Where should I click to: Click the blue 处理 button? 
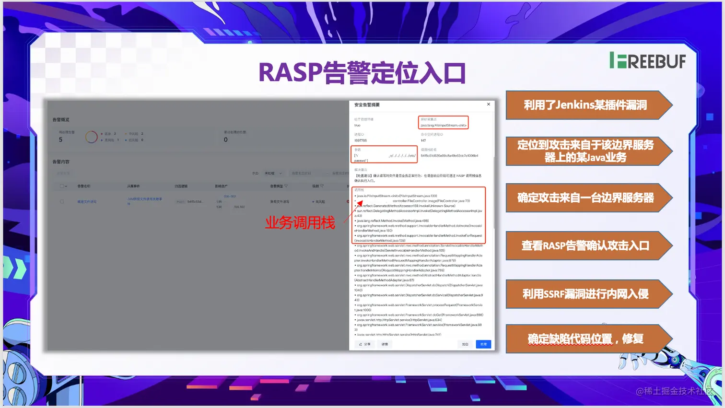483,344
